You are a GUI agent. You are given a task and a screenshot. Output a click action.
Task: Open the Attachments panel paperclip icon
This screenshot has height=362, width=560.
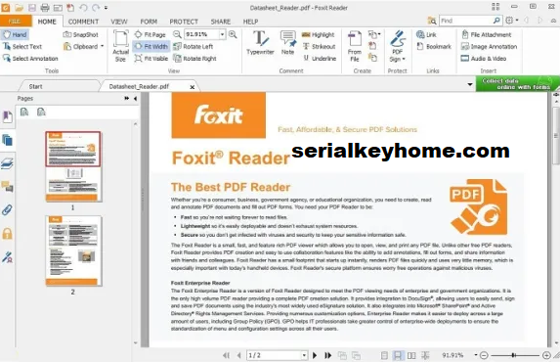coord(7,210)
